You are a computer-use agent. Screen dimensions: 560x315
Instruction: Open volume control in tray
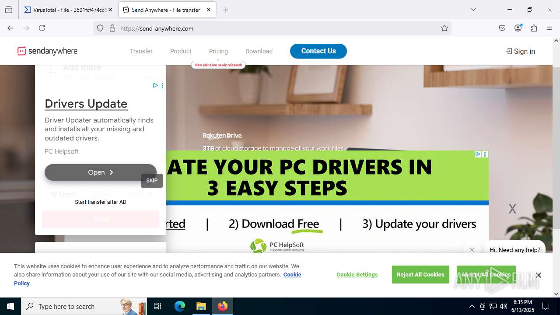[x=504, y=306]
